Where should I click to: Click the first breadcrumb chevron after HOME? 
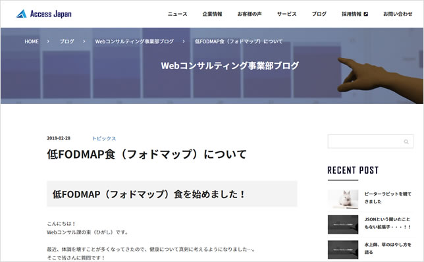49,41
